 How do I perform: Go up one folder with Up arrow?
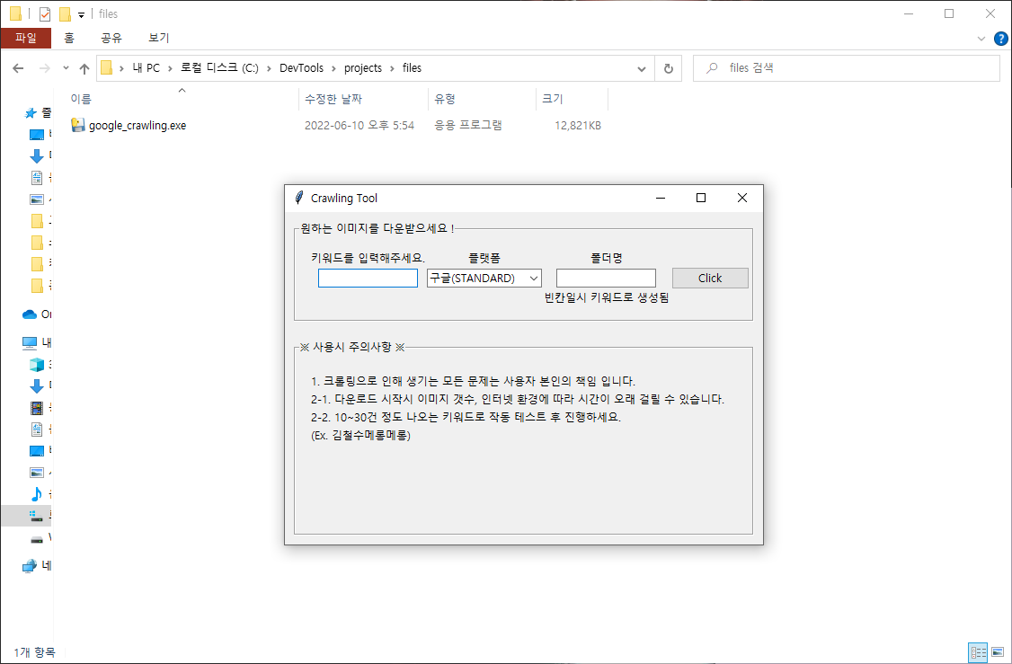click(84, 68)
